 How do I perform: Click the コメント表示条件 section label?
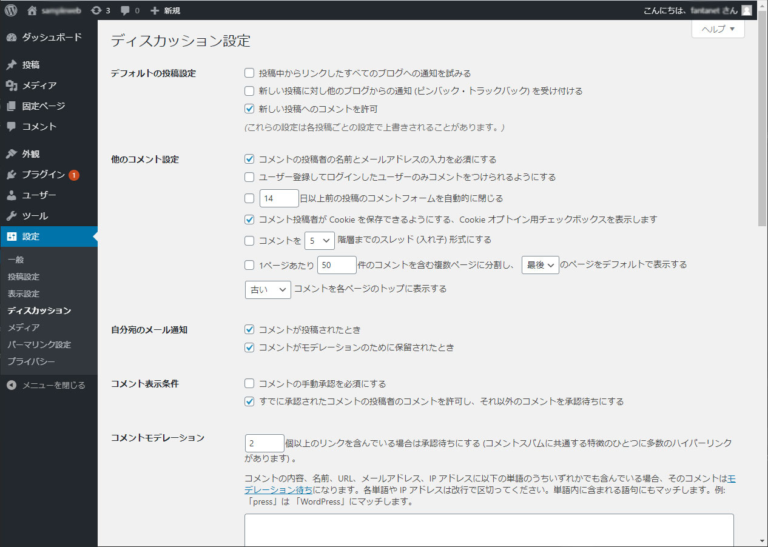coord(145,384)
